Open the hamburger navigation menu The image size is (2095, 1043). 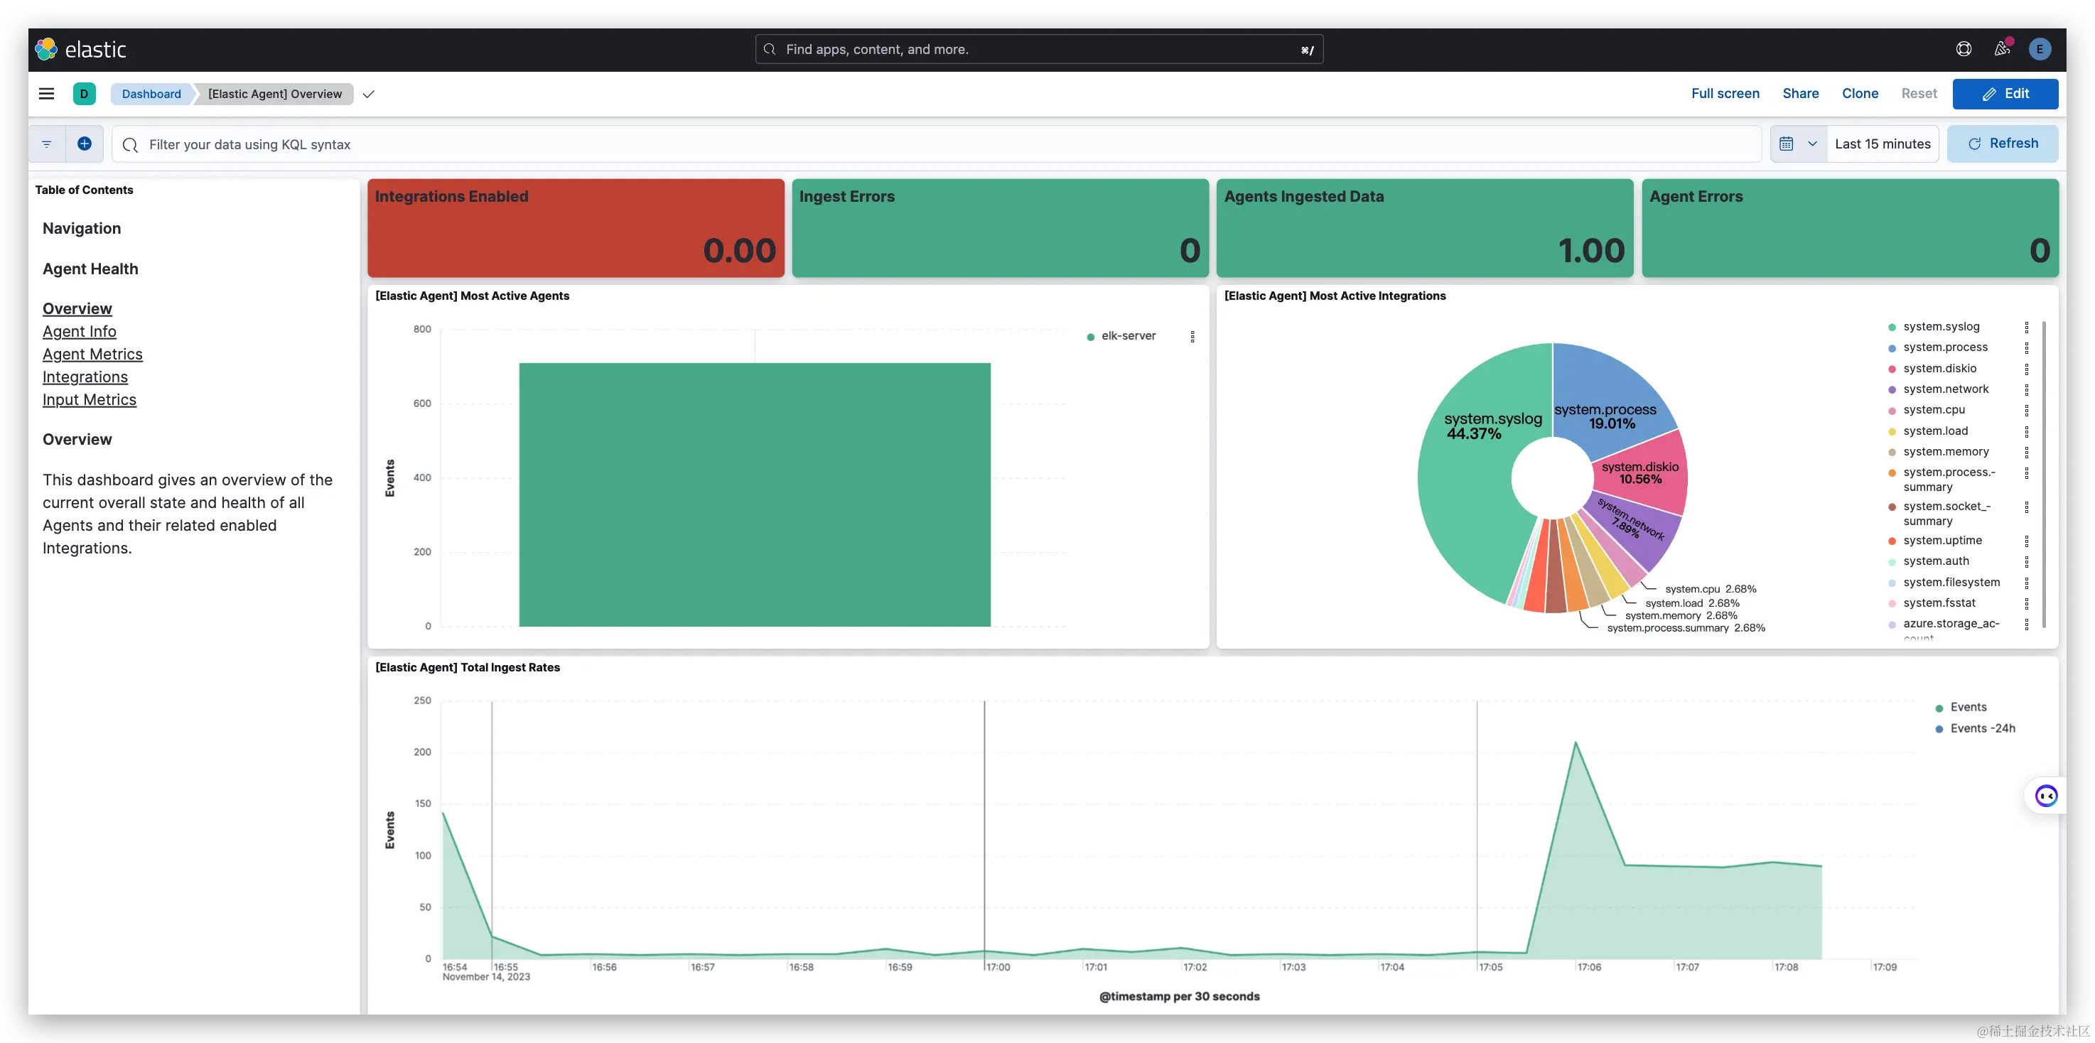point(46,94)
